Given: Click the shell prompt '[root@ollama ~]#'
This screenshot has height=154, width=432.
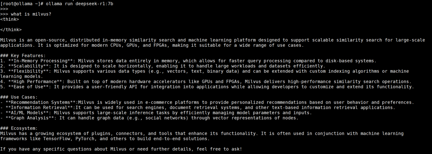Looking at the screenshot, I should (22, 4).
